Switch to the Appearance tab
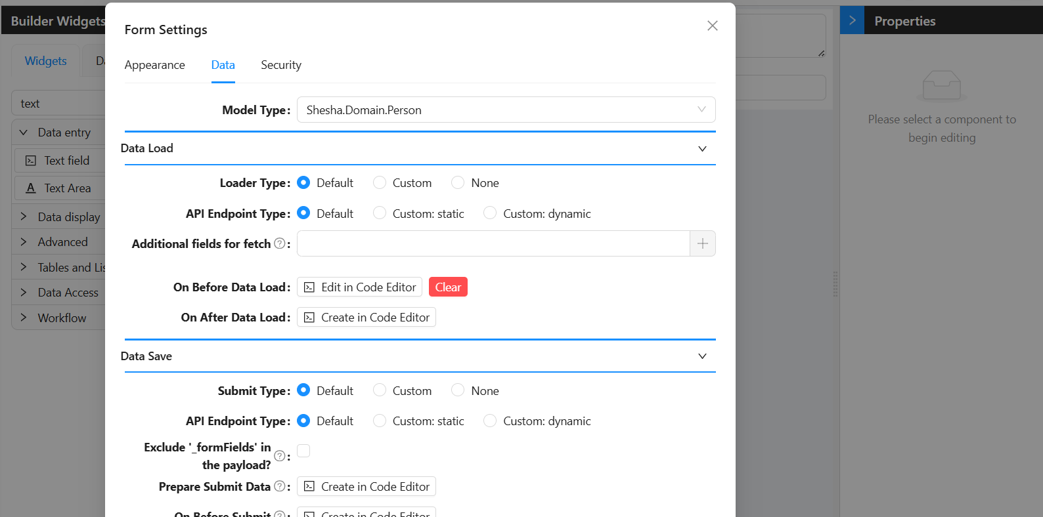This screenshot has width=1043, height=517. [x=154, y=65]
